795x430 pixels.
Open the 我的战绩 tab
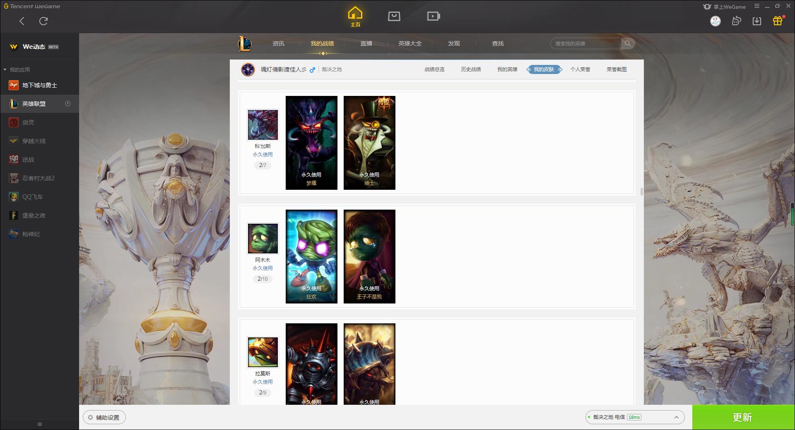click(322, 43)
